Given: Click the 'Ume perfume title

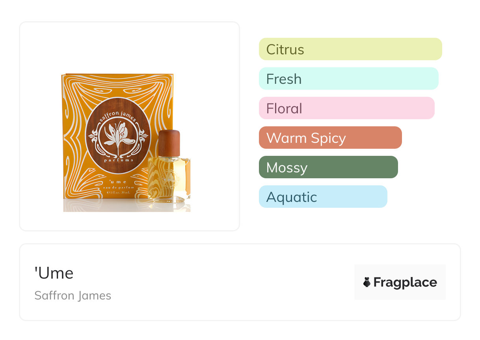Looking at the screenshot, I should coord(54,273).
